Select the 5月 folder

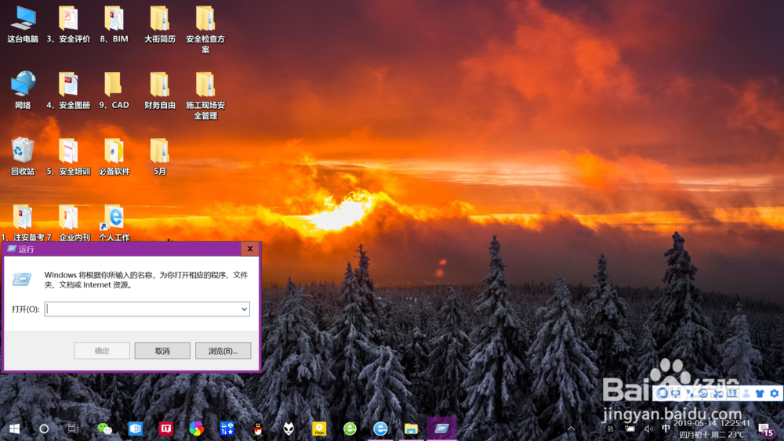(160, 157)
